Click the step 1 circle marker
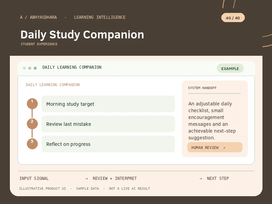 click(x=32, y=104)
